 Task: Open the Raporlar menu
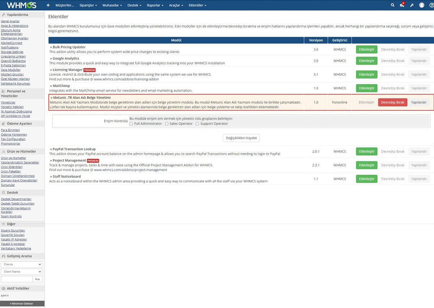156,5
